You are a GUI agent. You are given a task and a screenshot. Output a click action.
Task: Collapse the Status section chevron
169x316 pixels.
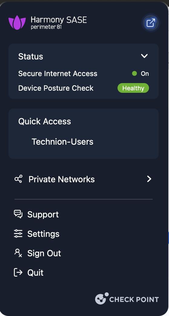(x=144, y=56)
